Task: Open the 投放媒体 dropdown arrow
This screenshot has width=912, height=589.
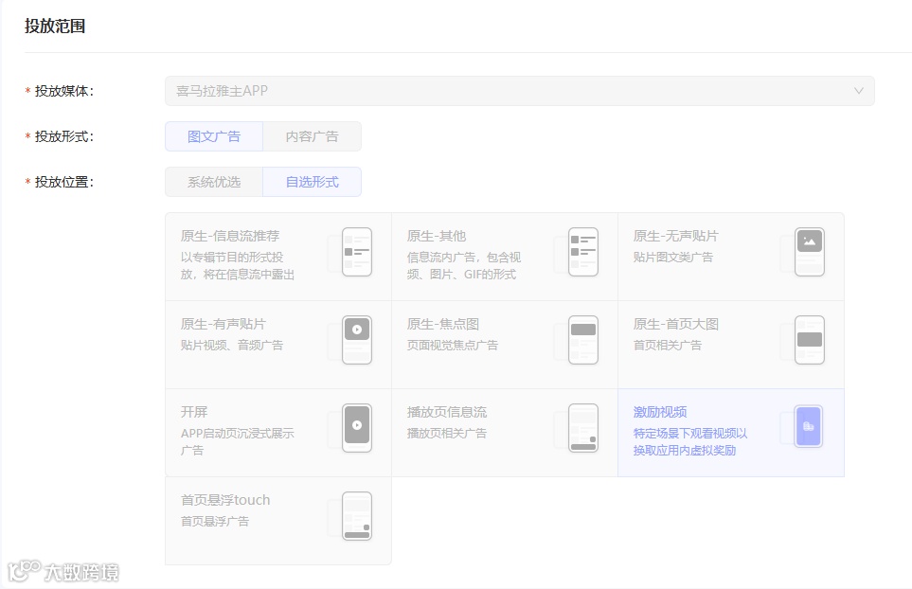Action: pyautogui.click(x=858, y=91)
